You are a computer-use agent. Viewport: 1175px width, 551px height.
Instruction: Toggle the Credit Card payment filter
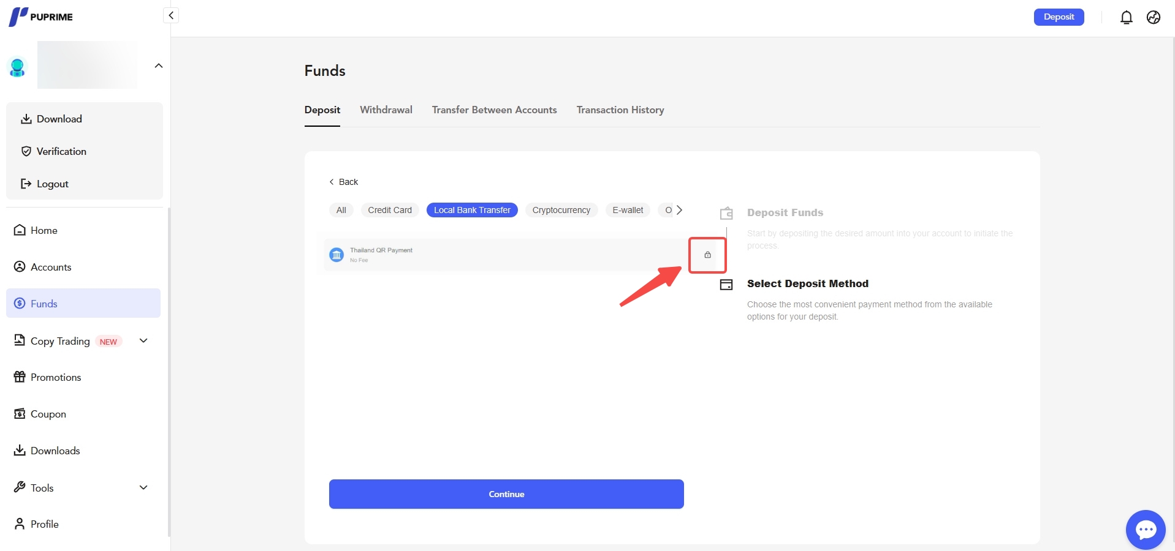point(390,210)
